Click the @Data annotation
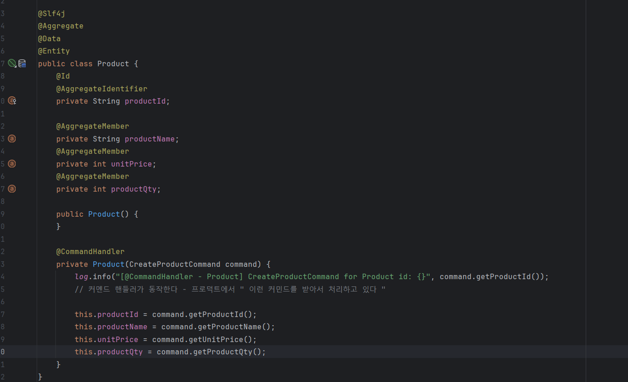628x382 pixels. coord(49,39)
